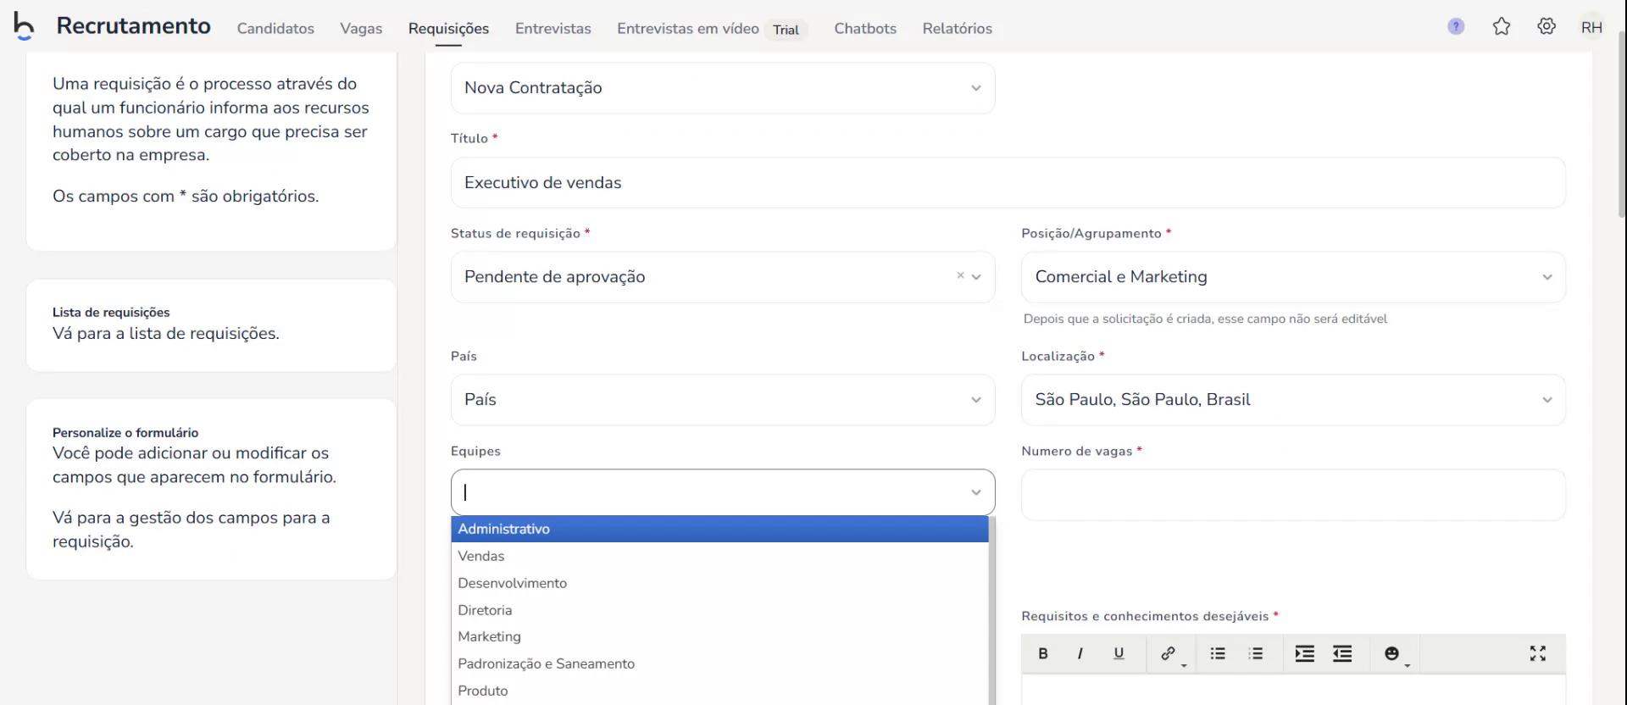Go to the Vagas tab
Image resolution: width=1627 pixels, height=705 pixels.
[361, 28]
